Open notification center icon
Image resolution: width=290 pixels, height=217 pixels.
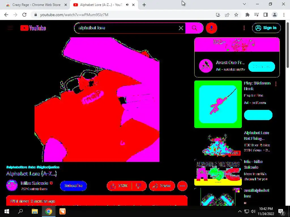pos(281,211)
